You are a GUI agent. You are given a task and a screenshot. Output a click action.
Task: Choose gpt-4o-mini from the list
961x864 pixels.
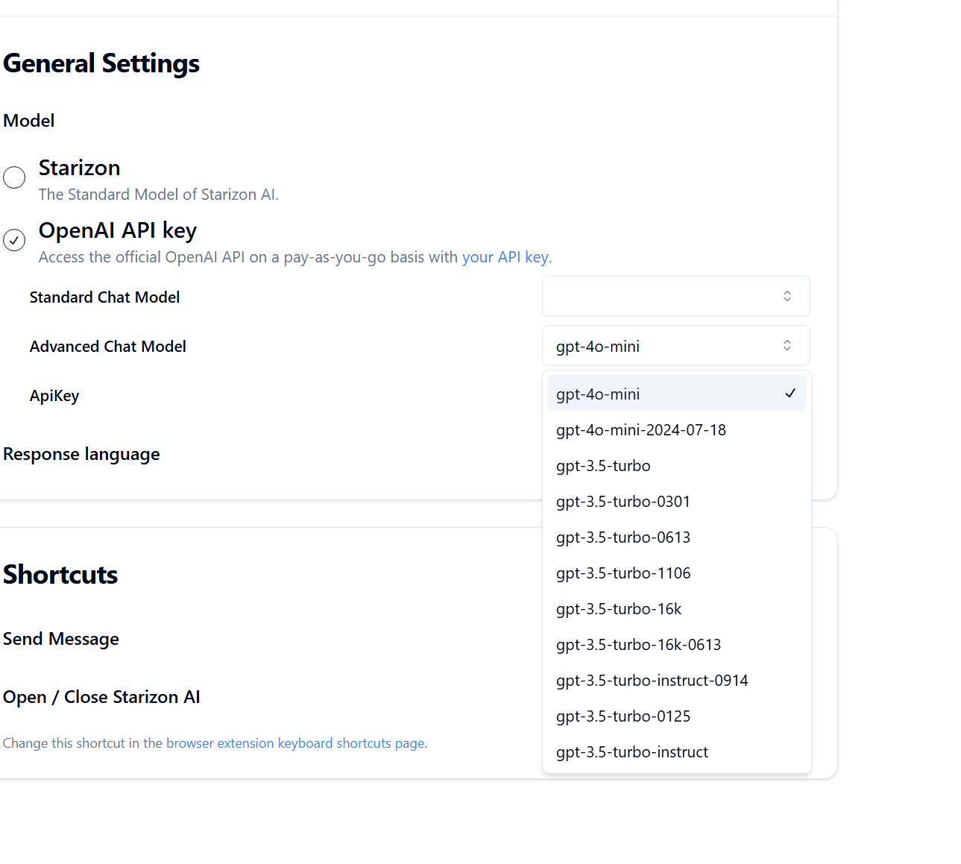click(x=676, y=393)
